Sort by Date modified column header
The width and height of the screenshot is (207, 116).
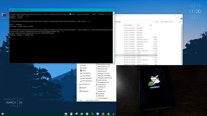pyautogui.click(x=128, y=25)
